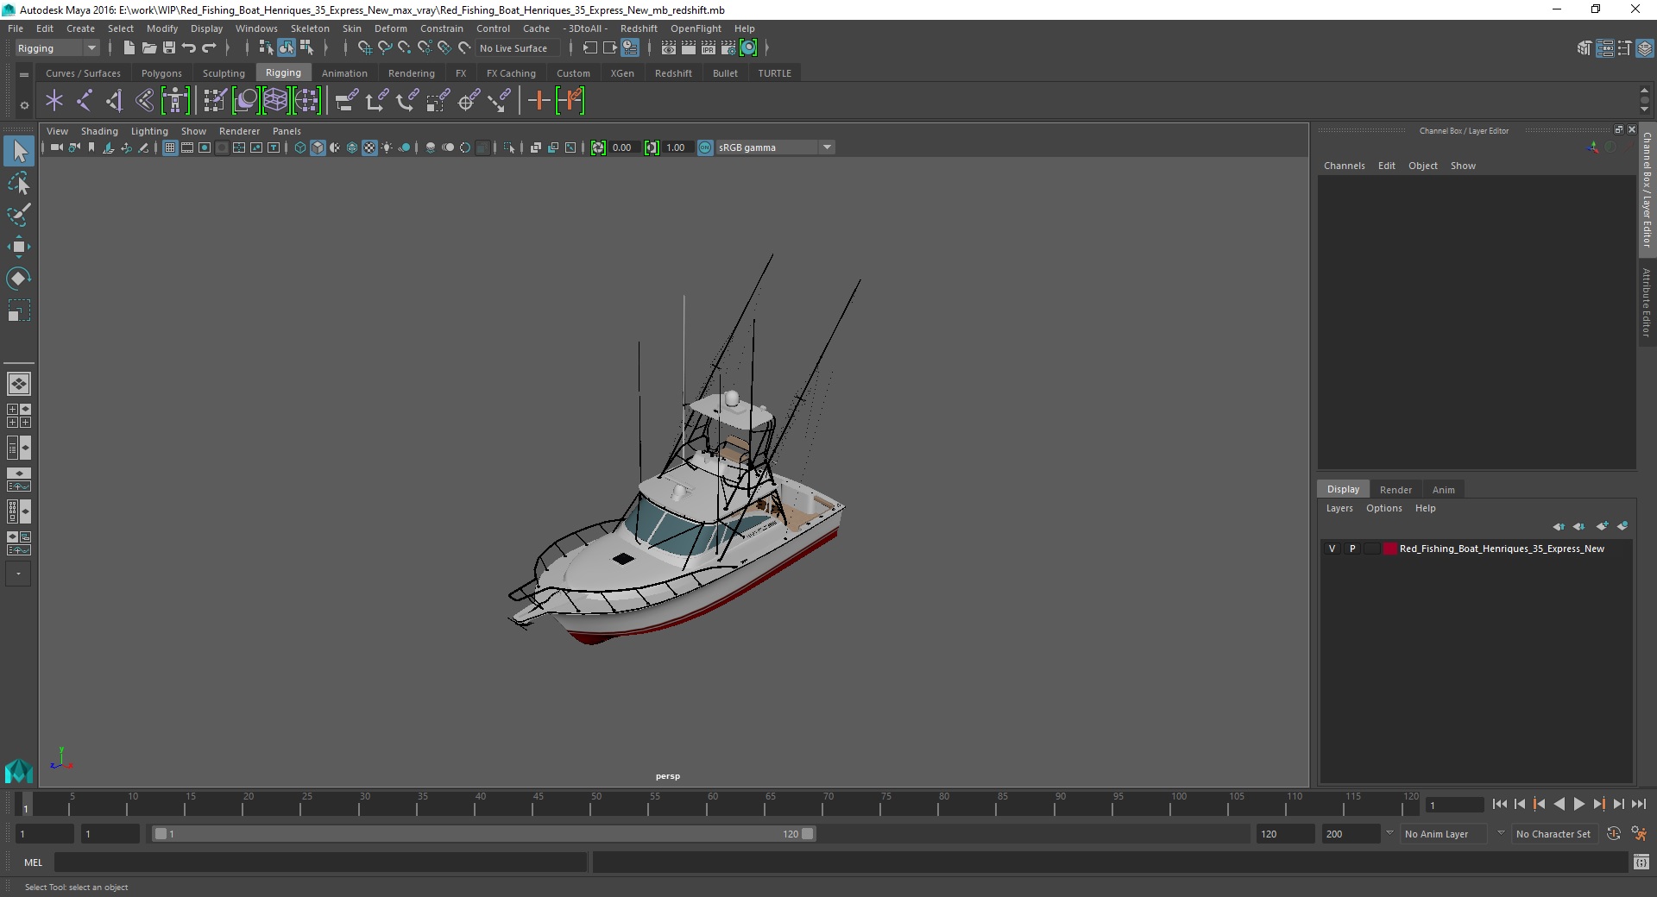The height and width of the screenshot is (897, 1657).
Task: Toggle P playback of Red_Fishing_Boat layer
Action: click(1352, 549)
